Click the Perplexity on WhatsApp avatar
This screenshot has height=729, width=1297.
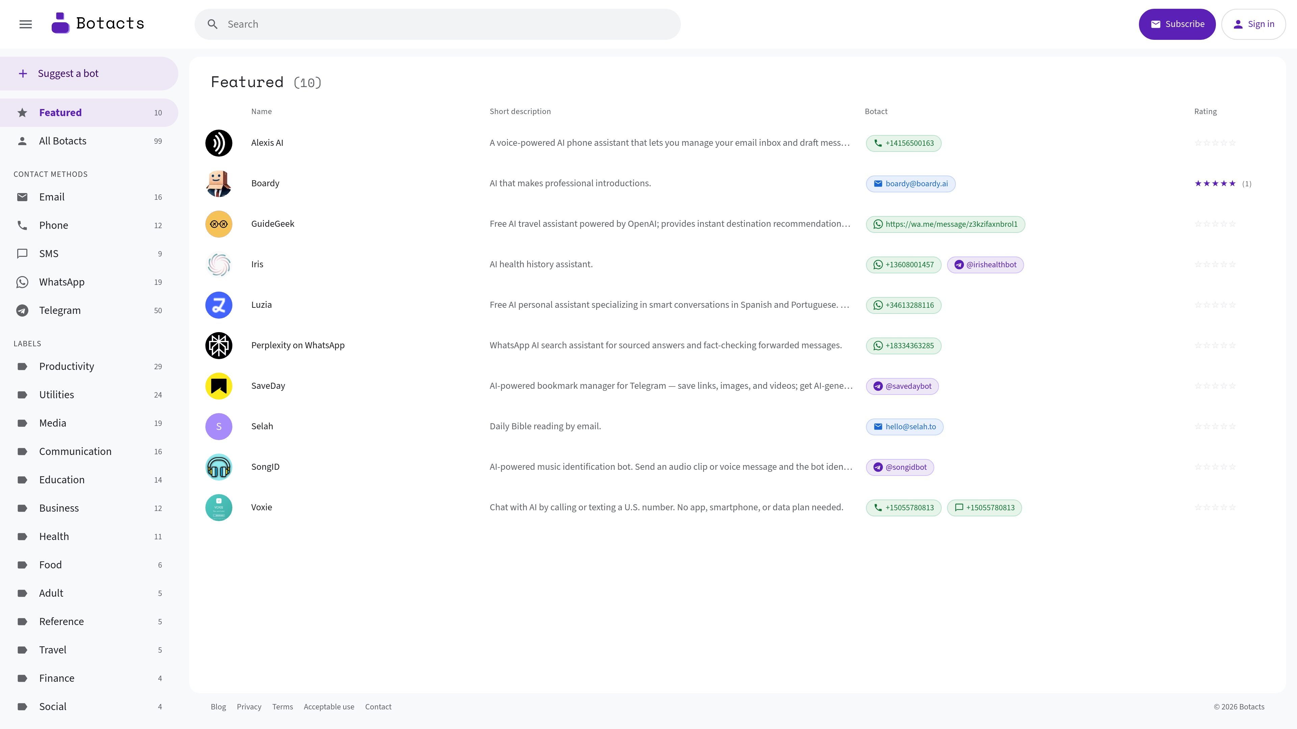219,346
